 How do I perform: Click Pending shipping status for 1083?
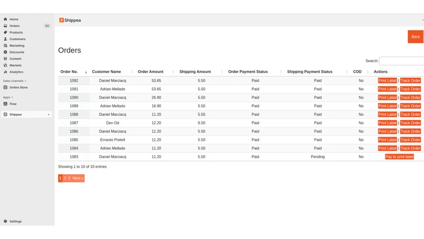tap(317, 157)
